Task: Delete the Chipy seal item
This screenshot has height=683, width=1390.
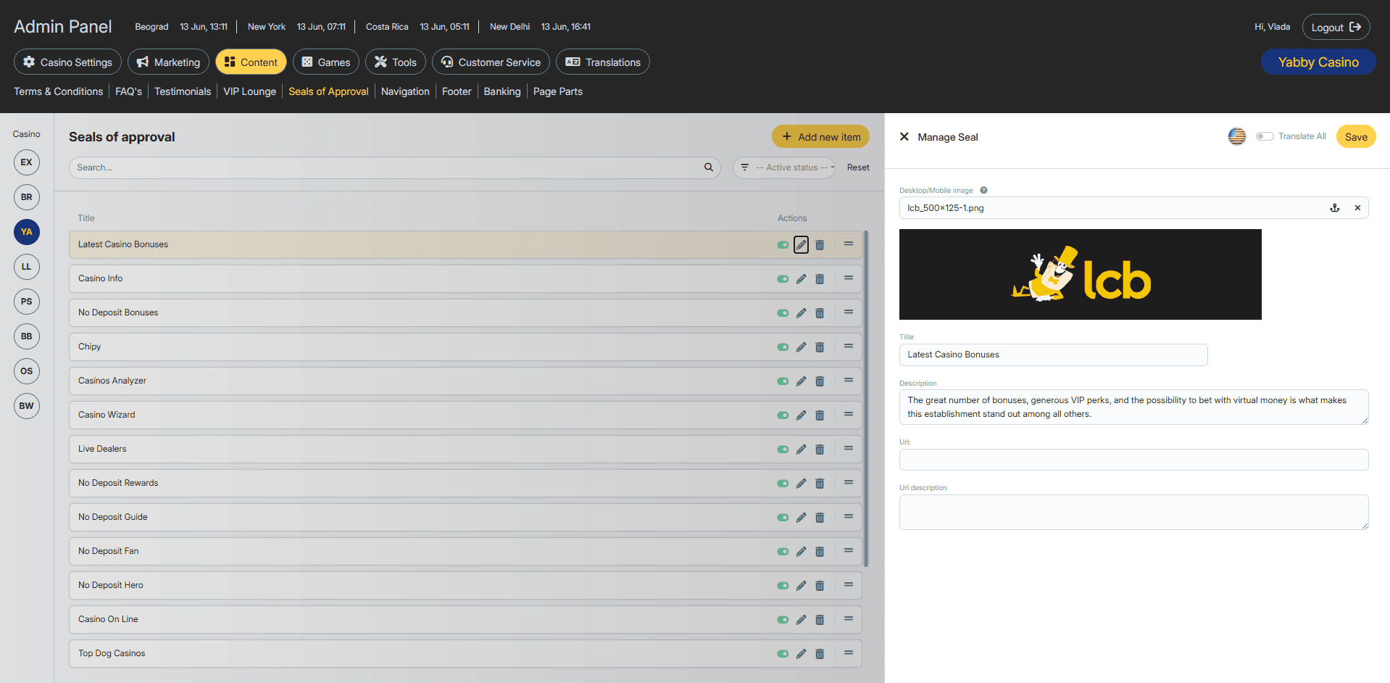Action: [x=820, y=347]
